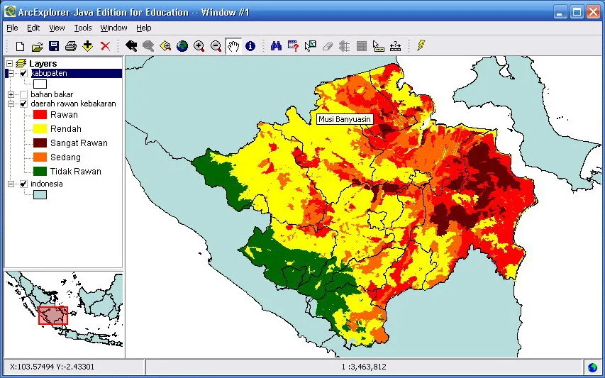
Task: Click the red Rawan color swatch
Action: [x=40, y=115]
